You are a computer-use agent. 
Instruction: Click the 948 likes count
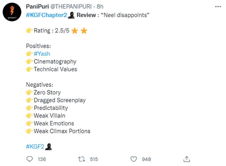(146, 159)
